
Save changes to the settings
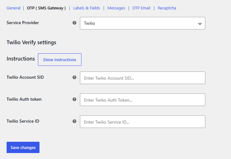click(x=23, y=147)
